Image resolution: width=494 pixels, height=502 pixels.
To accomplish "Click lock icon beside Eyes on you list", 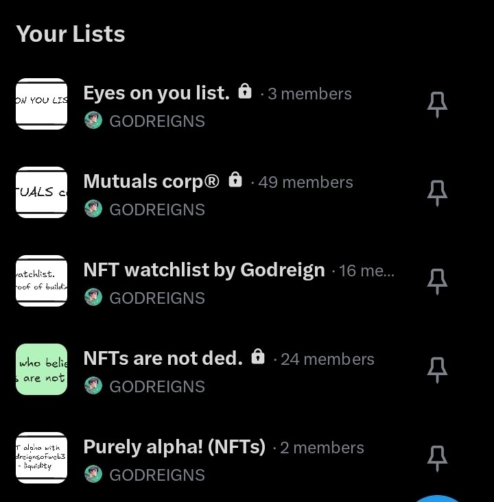I will 244,91.
